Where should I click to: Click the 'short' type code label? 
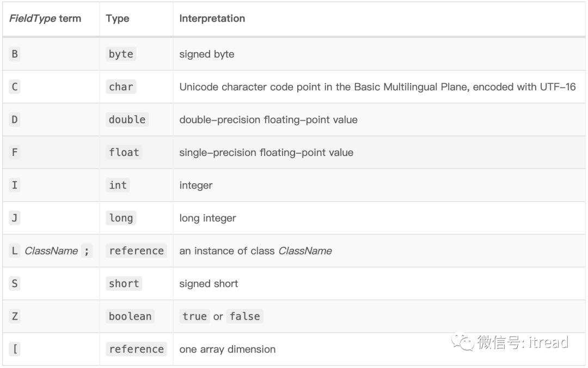click(x=124, y=284)
